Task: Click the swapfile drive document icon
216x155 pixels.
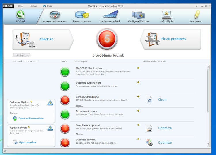Action: pos(149,128)
